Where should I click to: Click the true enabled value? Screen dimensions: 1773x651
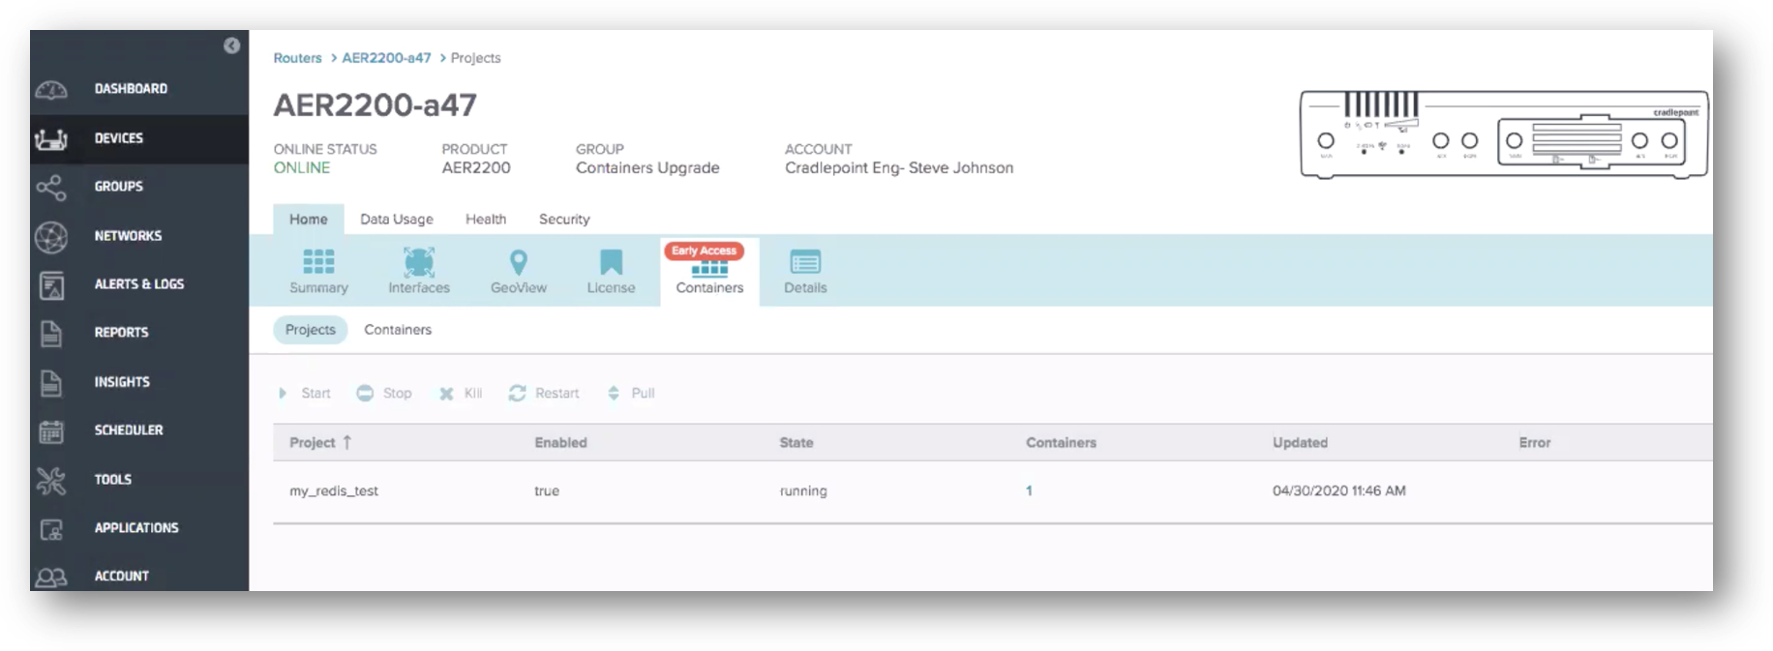(x=547, y=491)
